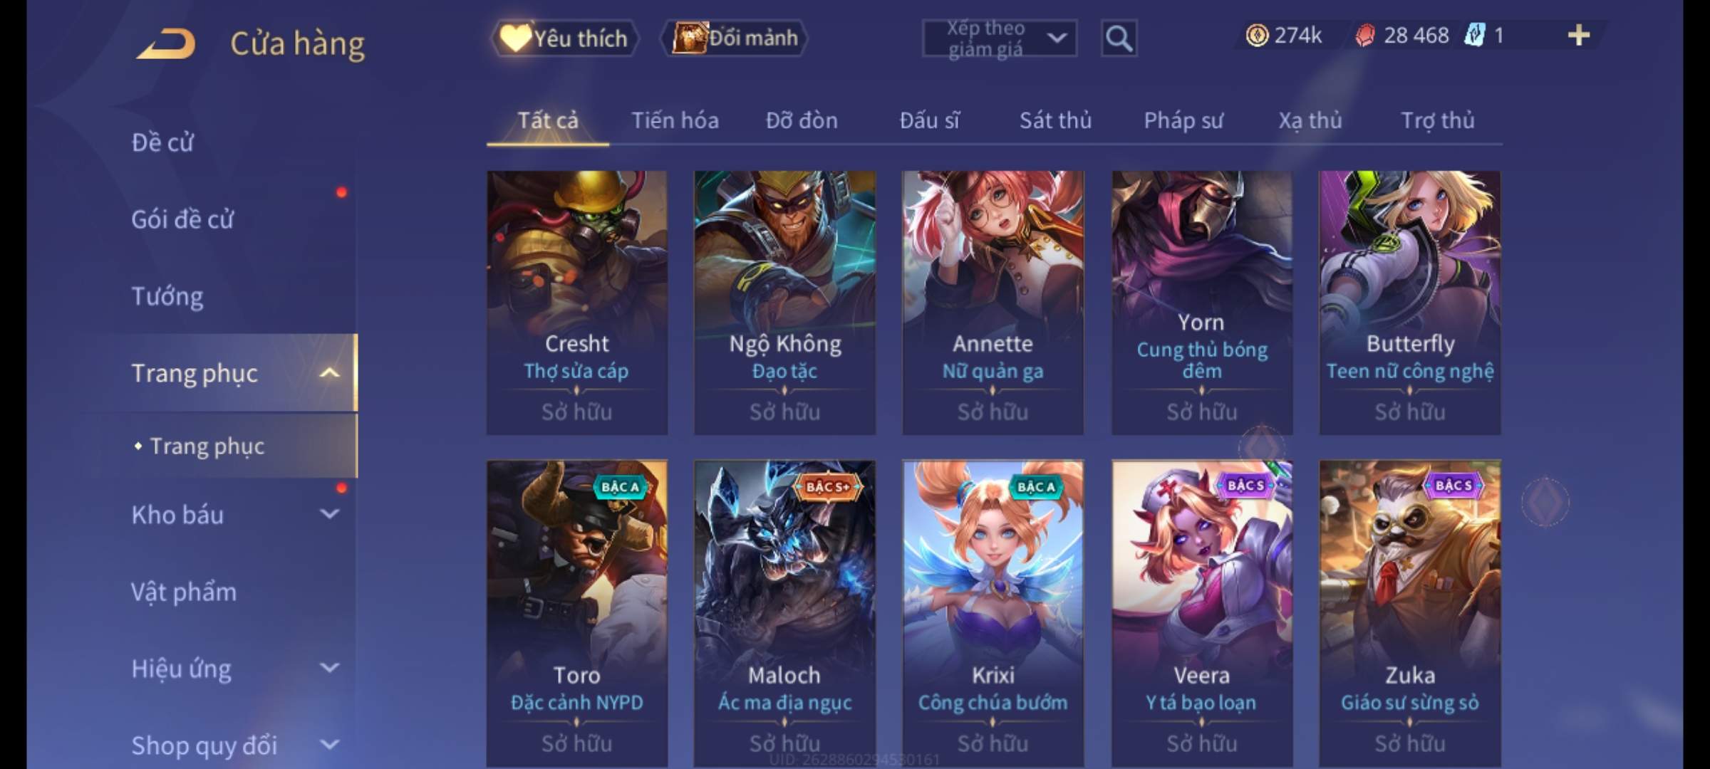
Task: Open the Tướng sidebar item
Action: tap(167, 295)
